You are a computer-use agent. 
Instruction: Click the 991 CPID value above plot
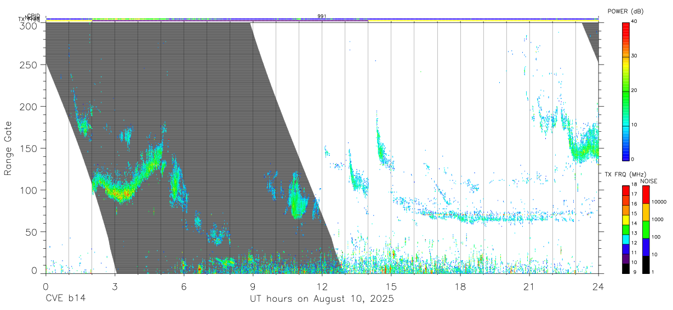[322, 16]
